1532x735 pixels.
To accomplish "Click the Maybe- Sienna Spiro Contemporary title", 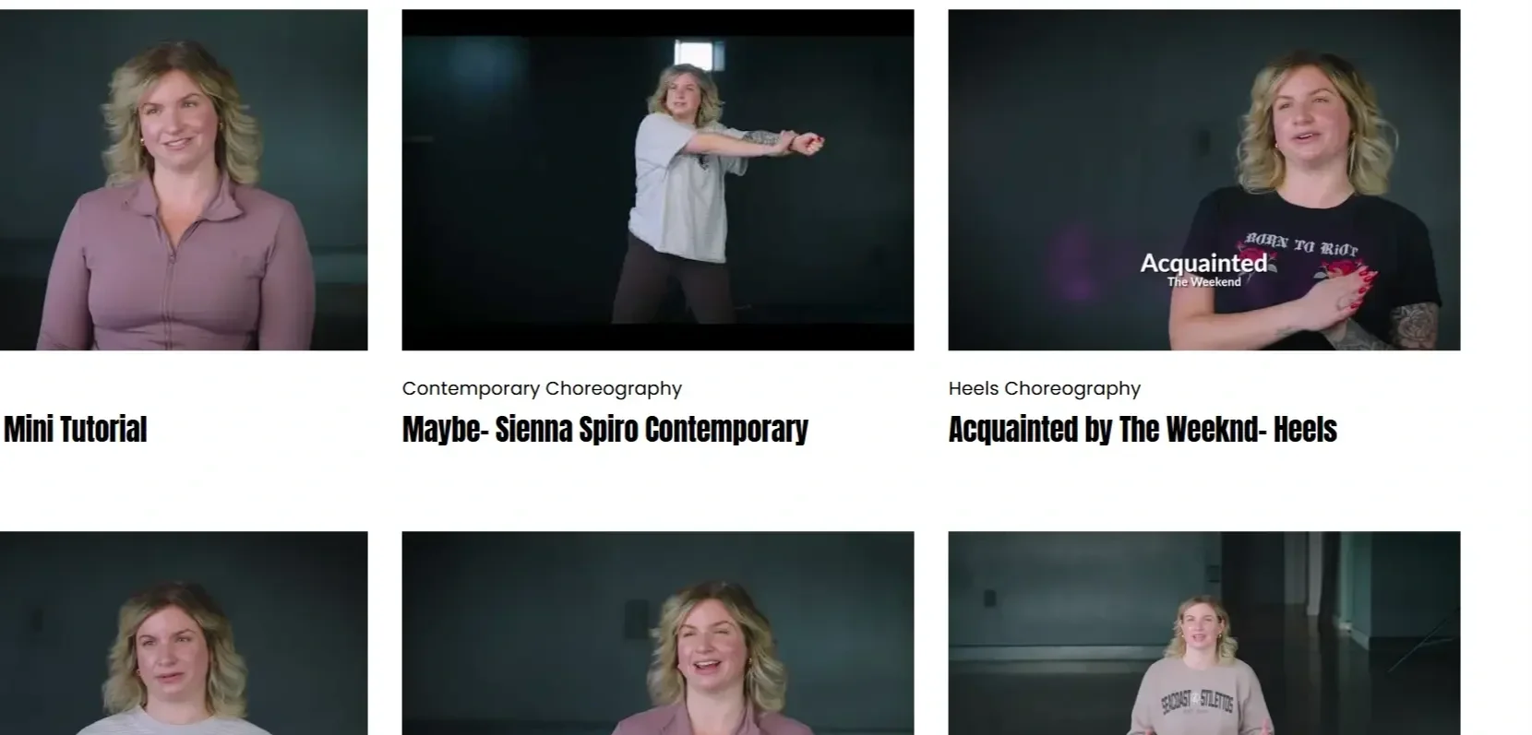I will click(605, 429).
